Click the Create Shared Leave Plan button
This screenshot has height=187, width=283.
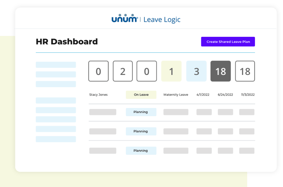tap(228, 42)
